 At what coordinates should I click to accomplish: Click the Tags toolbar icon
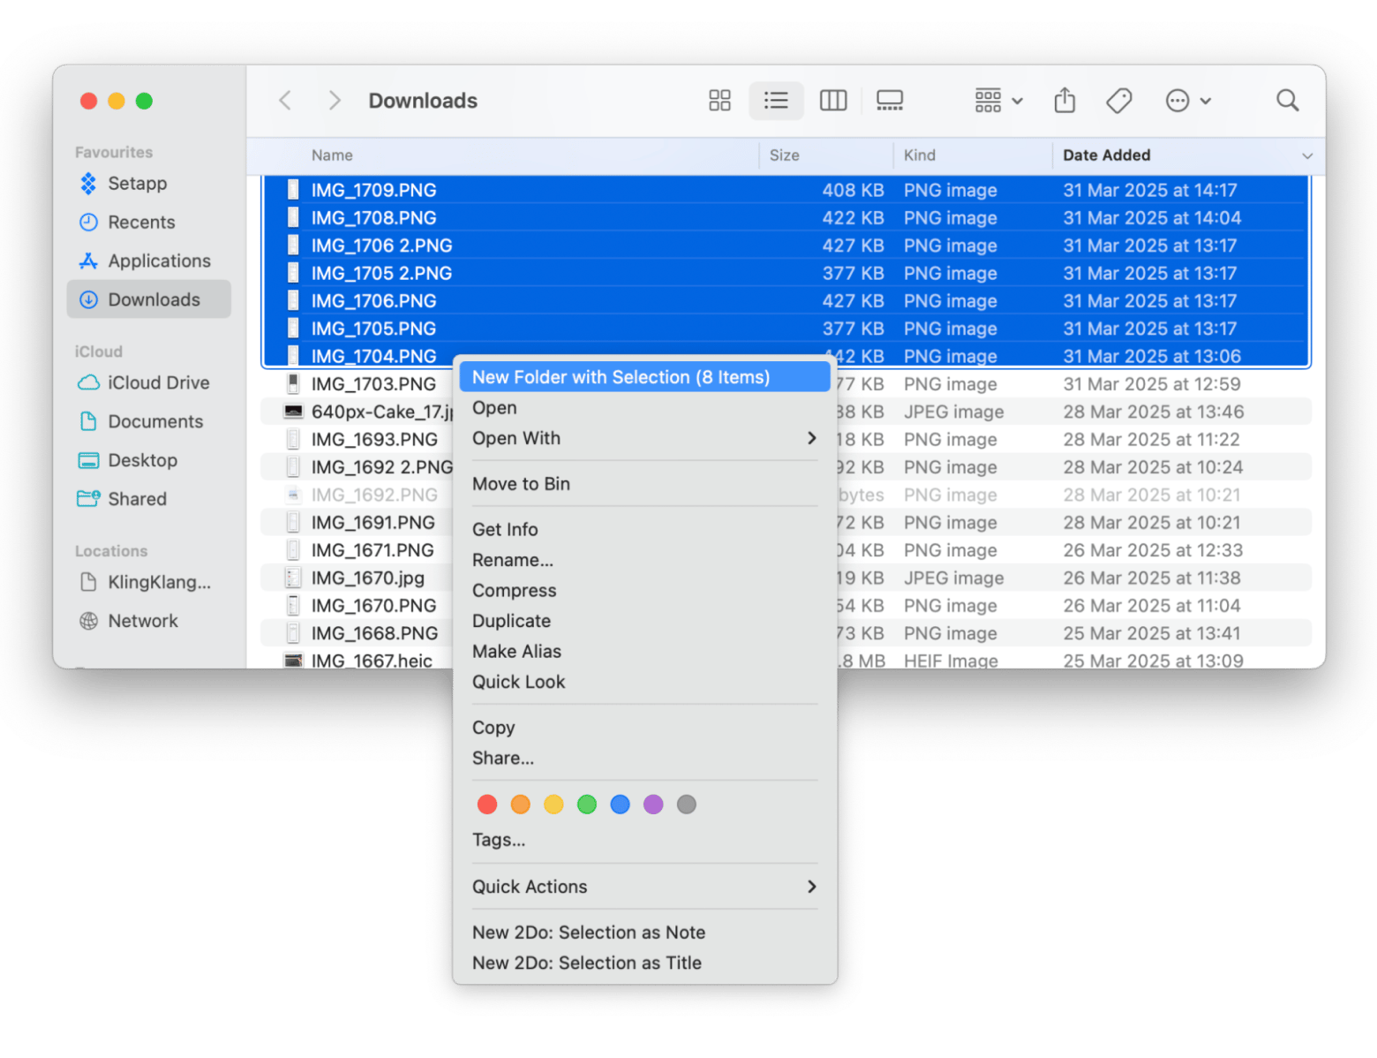click(1119, 100)
